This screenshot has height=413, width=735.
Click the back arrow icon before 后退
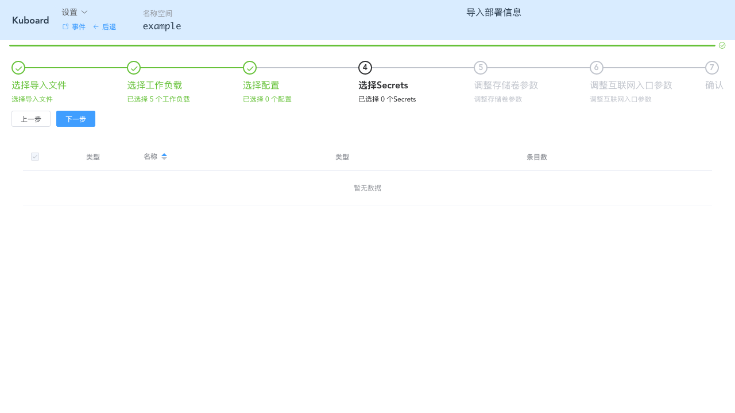pyautogui.click(x=95, y=26)
